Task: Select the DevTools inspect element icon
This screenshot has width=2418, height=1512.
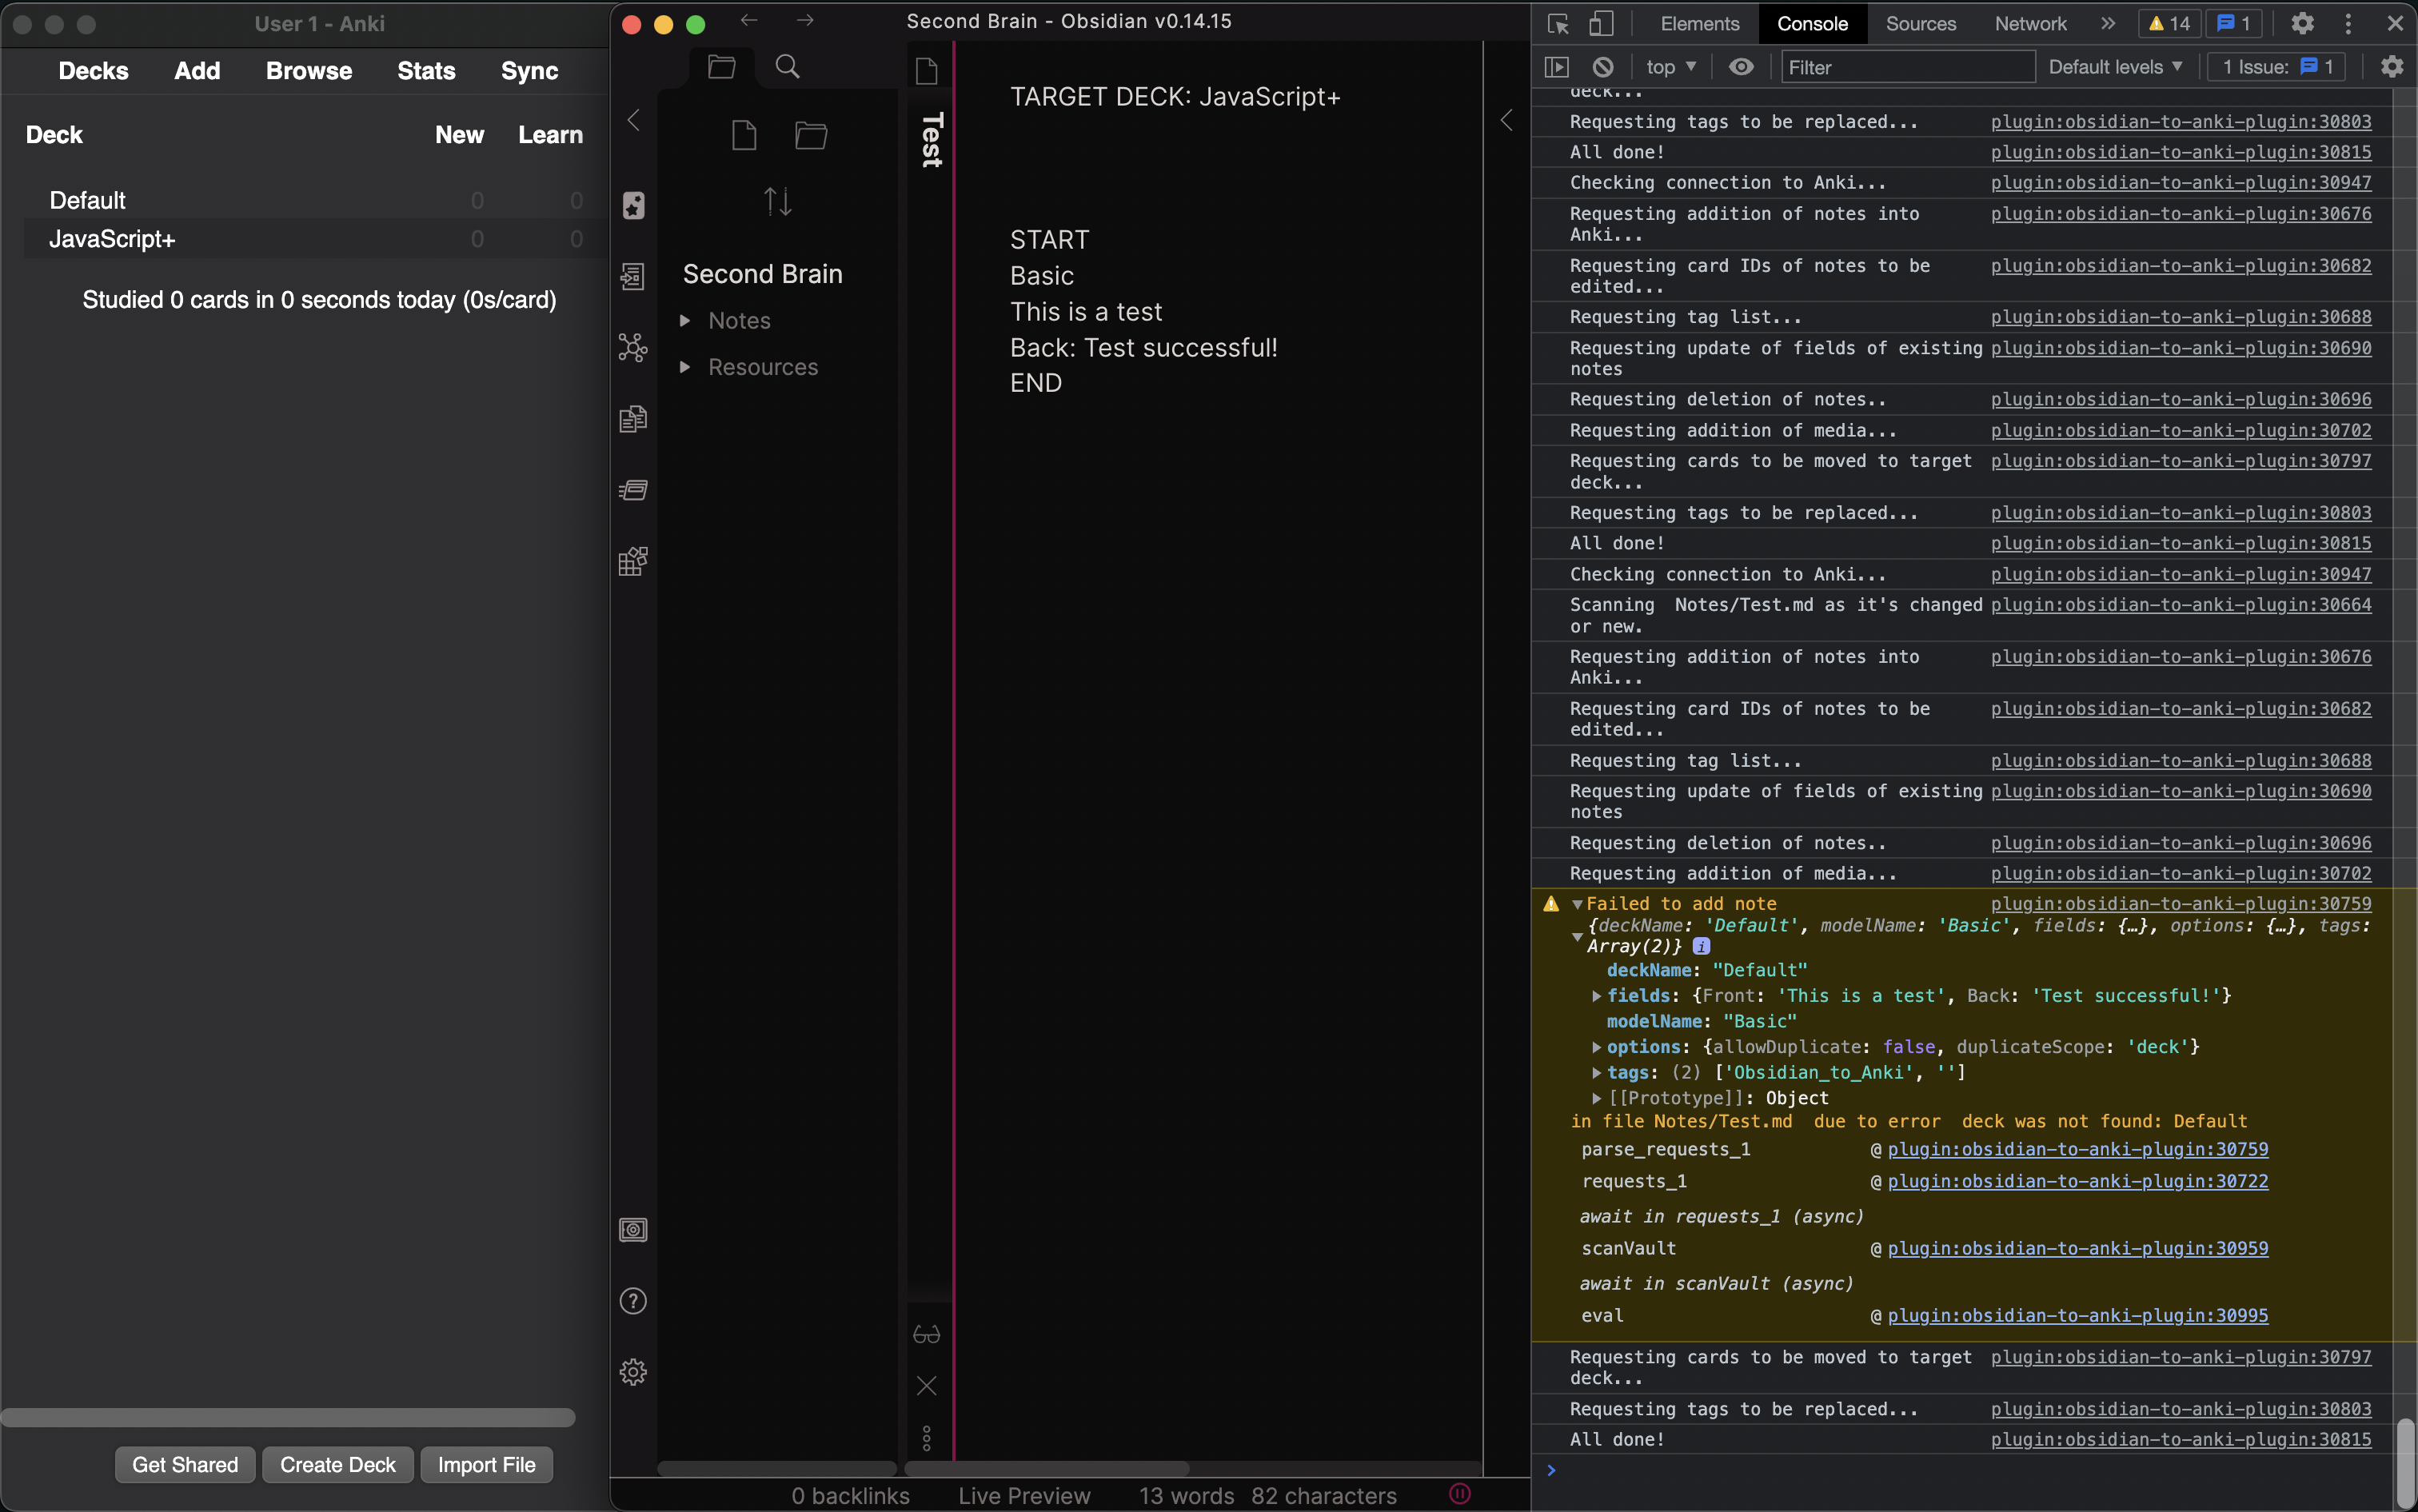Action: [1558, 24]
